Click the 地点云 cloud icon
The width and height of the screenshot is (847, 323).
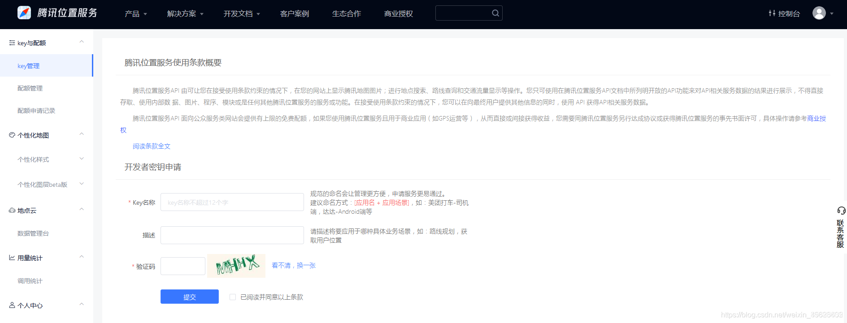(x=12, y=210)
